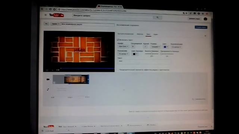
Task: Click the timeline zoom slider
Action: [200, 99]
